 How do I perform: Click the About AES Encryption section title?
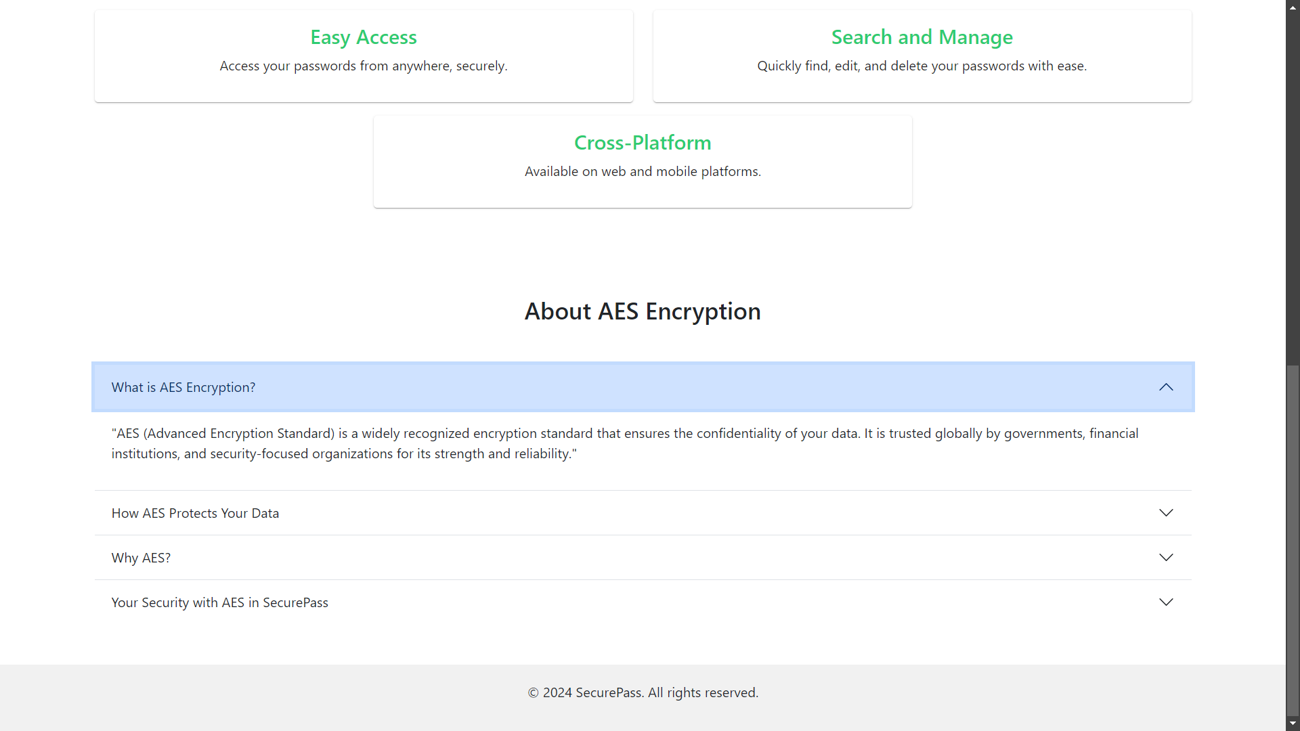coord(642,311)
